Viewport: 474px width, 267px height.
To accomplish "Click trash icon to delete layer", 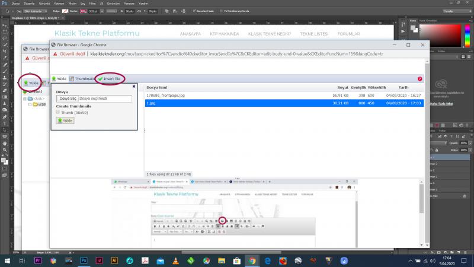I will [x=465, y=252].
